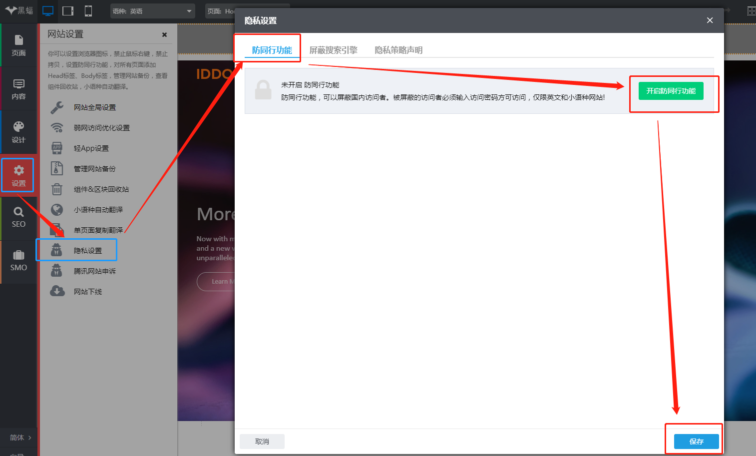Open the SMO briefcase panel
The height and width of the screenshot is (456, 756).
click(x=18, y=261)
